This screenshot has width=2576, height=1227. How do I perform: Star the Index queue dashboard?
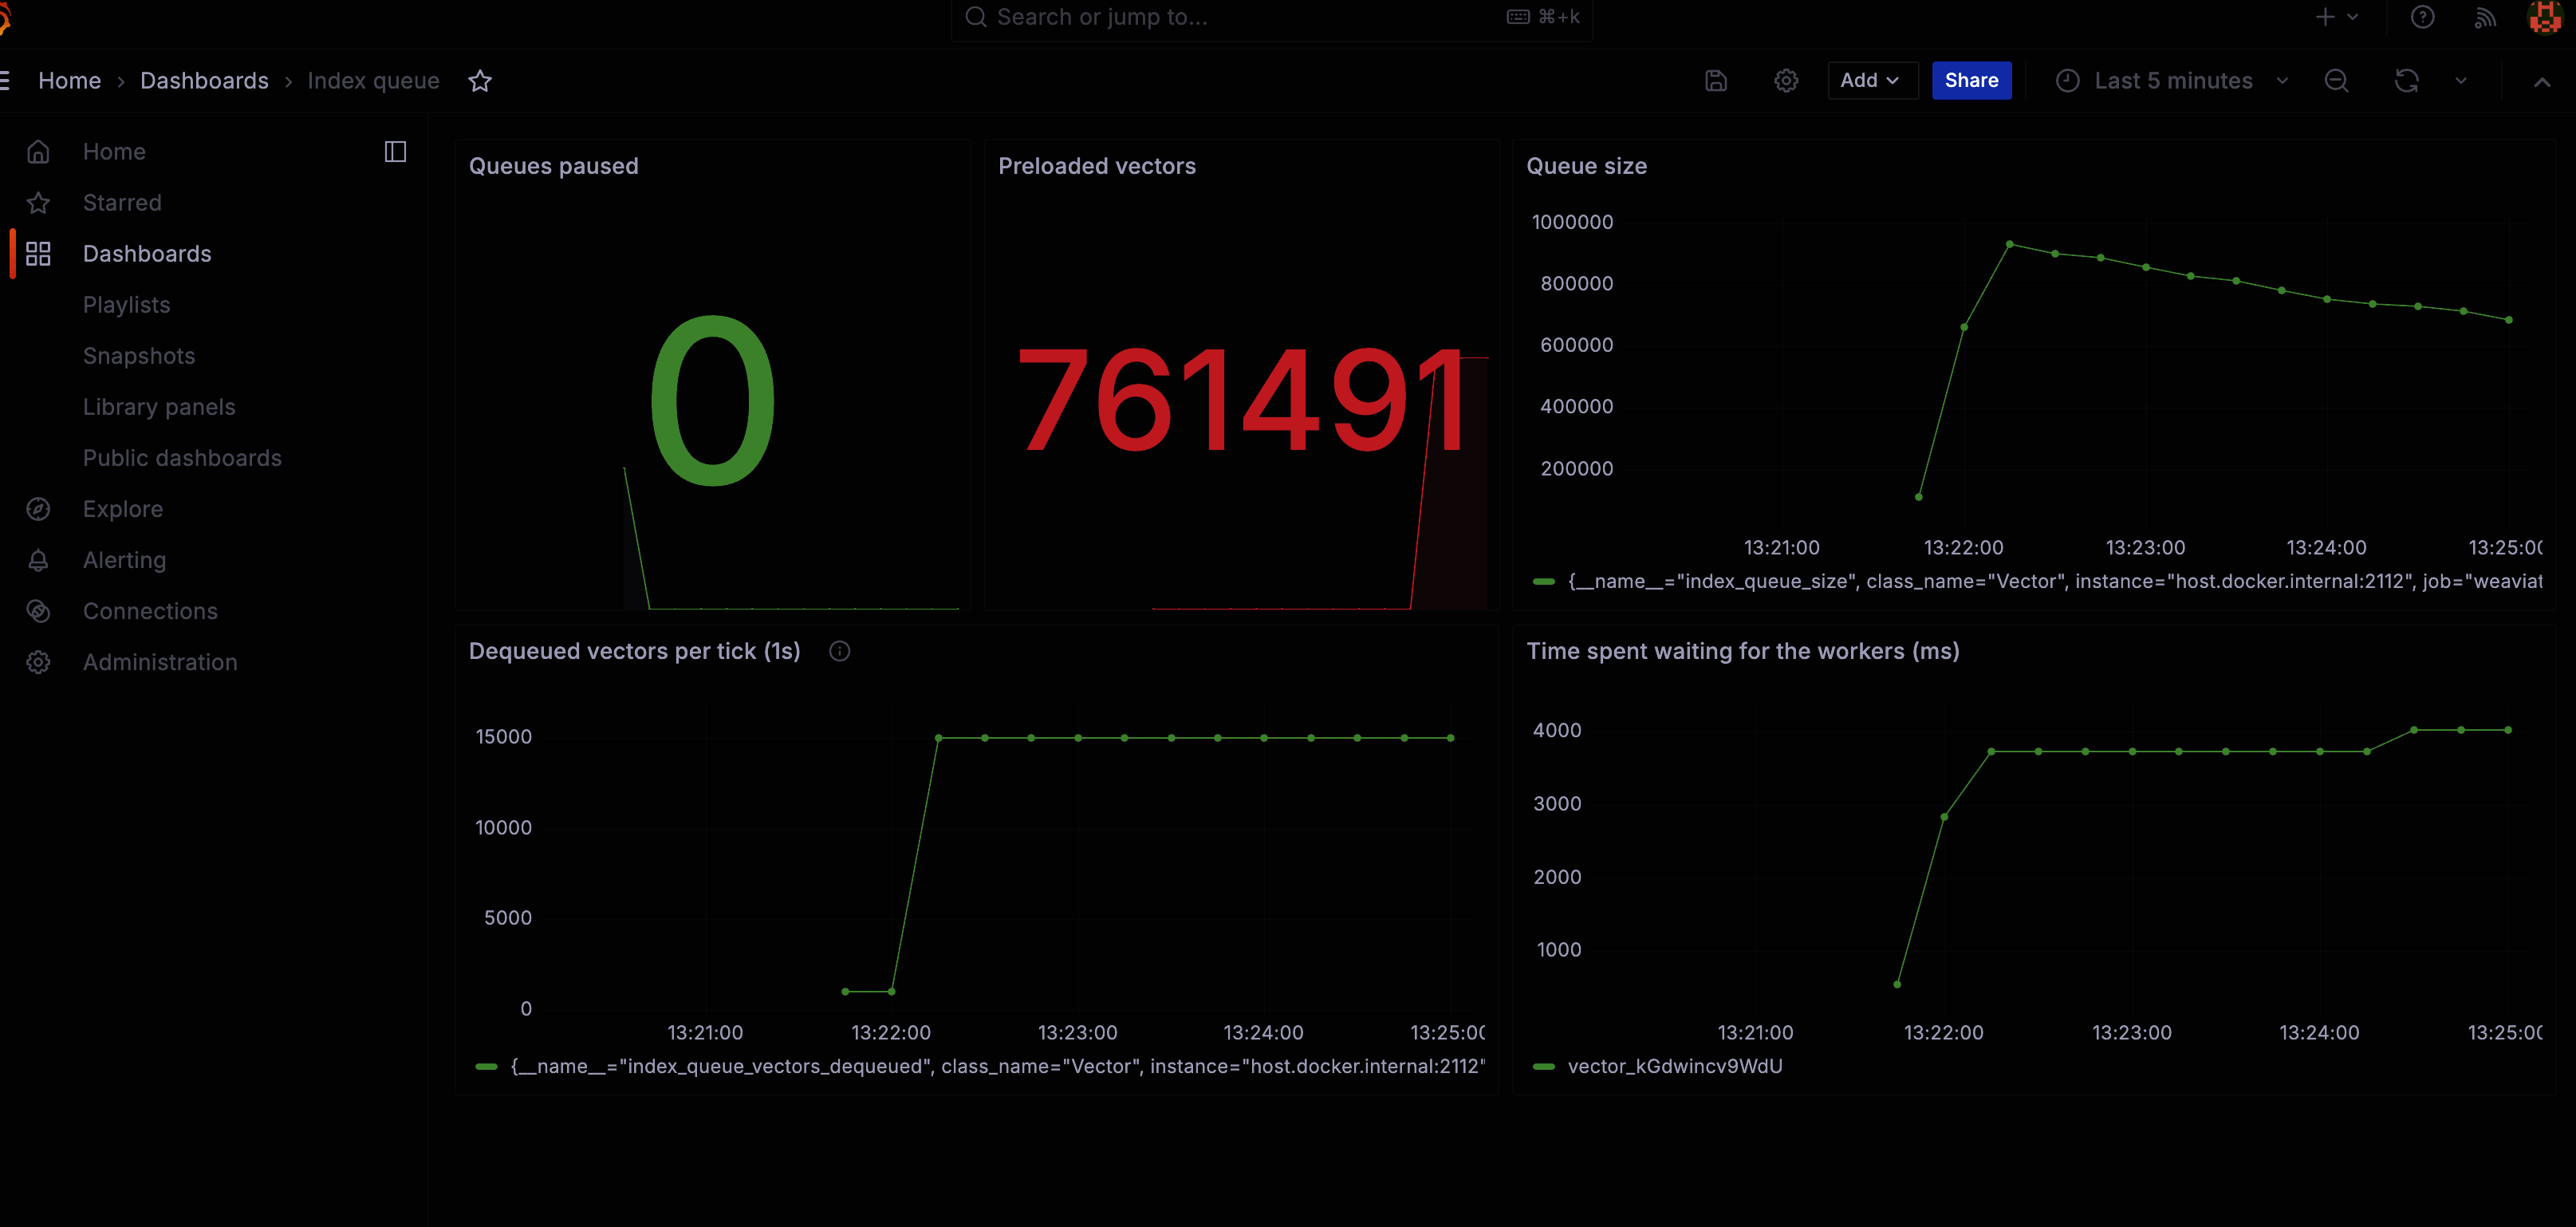pyautogui.click(x=480, y=81)
